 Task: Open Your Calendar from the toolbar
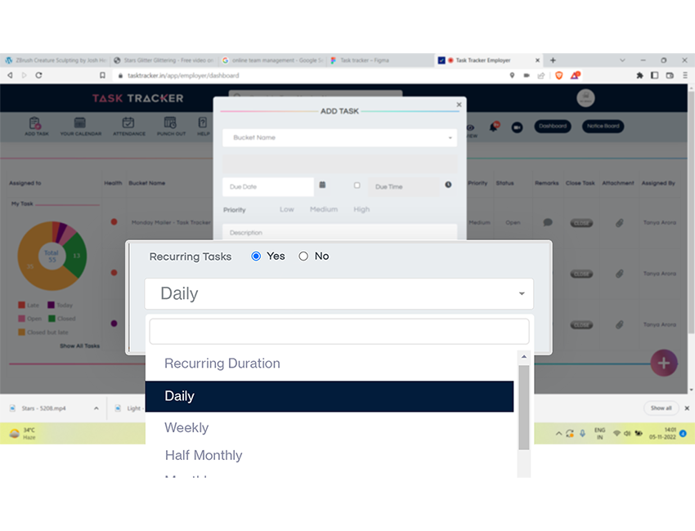click(x=81, y=125)
